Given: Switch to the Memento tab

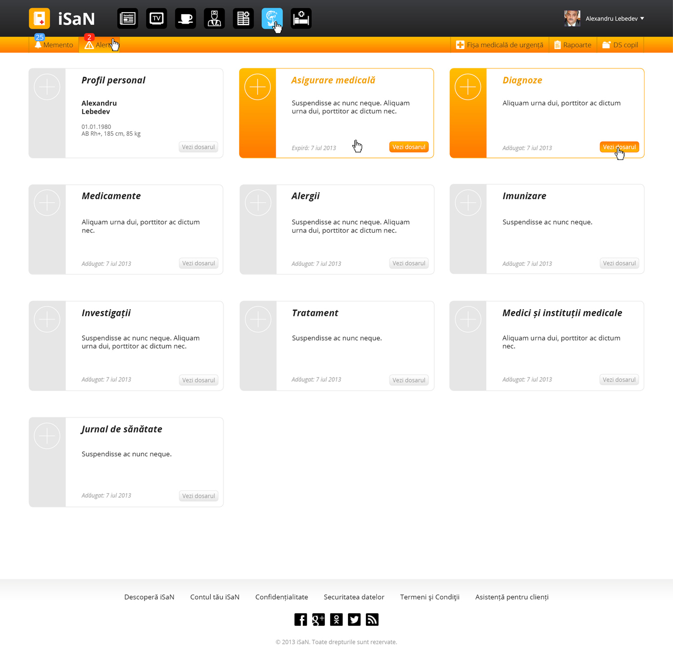Looking at the screenshot, I should pos(54,45).
